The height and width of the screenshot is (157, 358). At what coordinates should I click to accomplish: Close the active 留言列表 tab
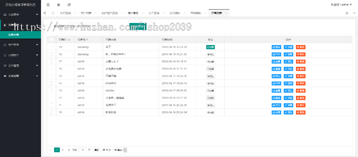226,13
